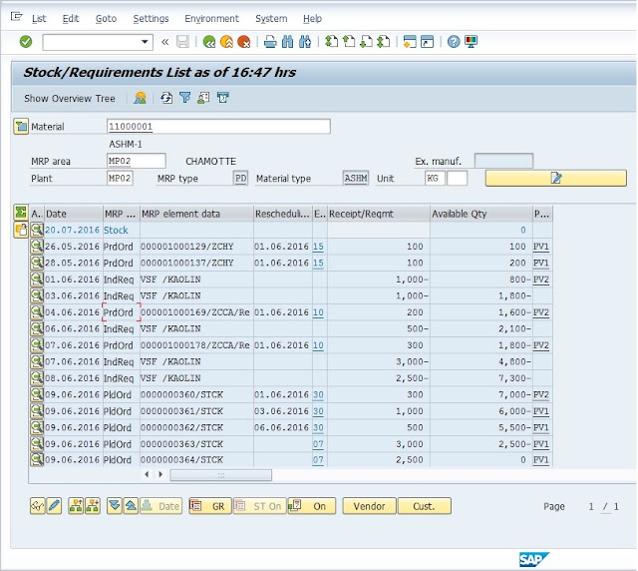The height and width of the screenshot is (571, 638).
Task: Click the Unit field KG
Action: 435,178
